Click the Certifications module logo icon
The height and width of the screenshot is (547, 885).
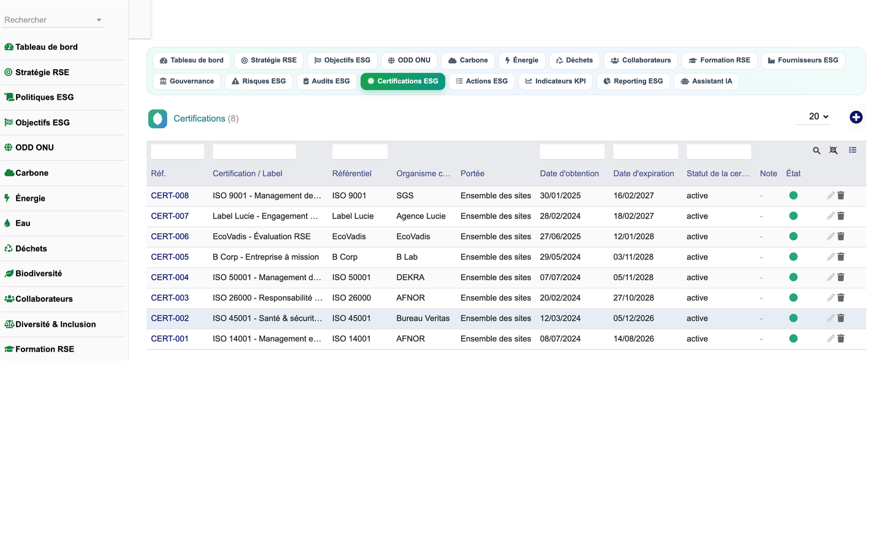click(x=157, y=119)
